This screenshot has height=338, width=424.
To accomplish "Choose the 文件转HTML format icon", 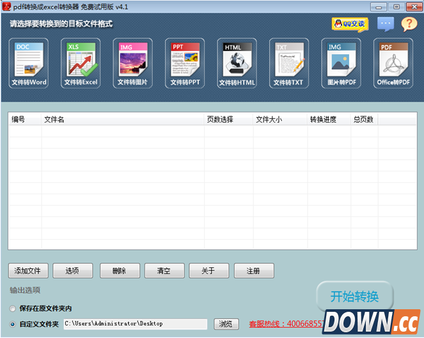I will coord(237,63).
